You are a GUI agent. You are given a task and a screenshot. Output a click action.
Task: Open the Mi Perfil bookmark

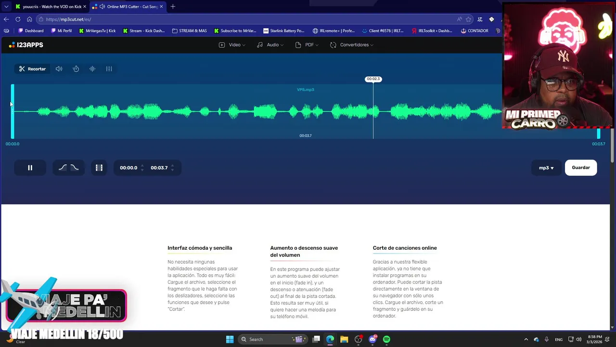coord(61,31)
